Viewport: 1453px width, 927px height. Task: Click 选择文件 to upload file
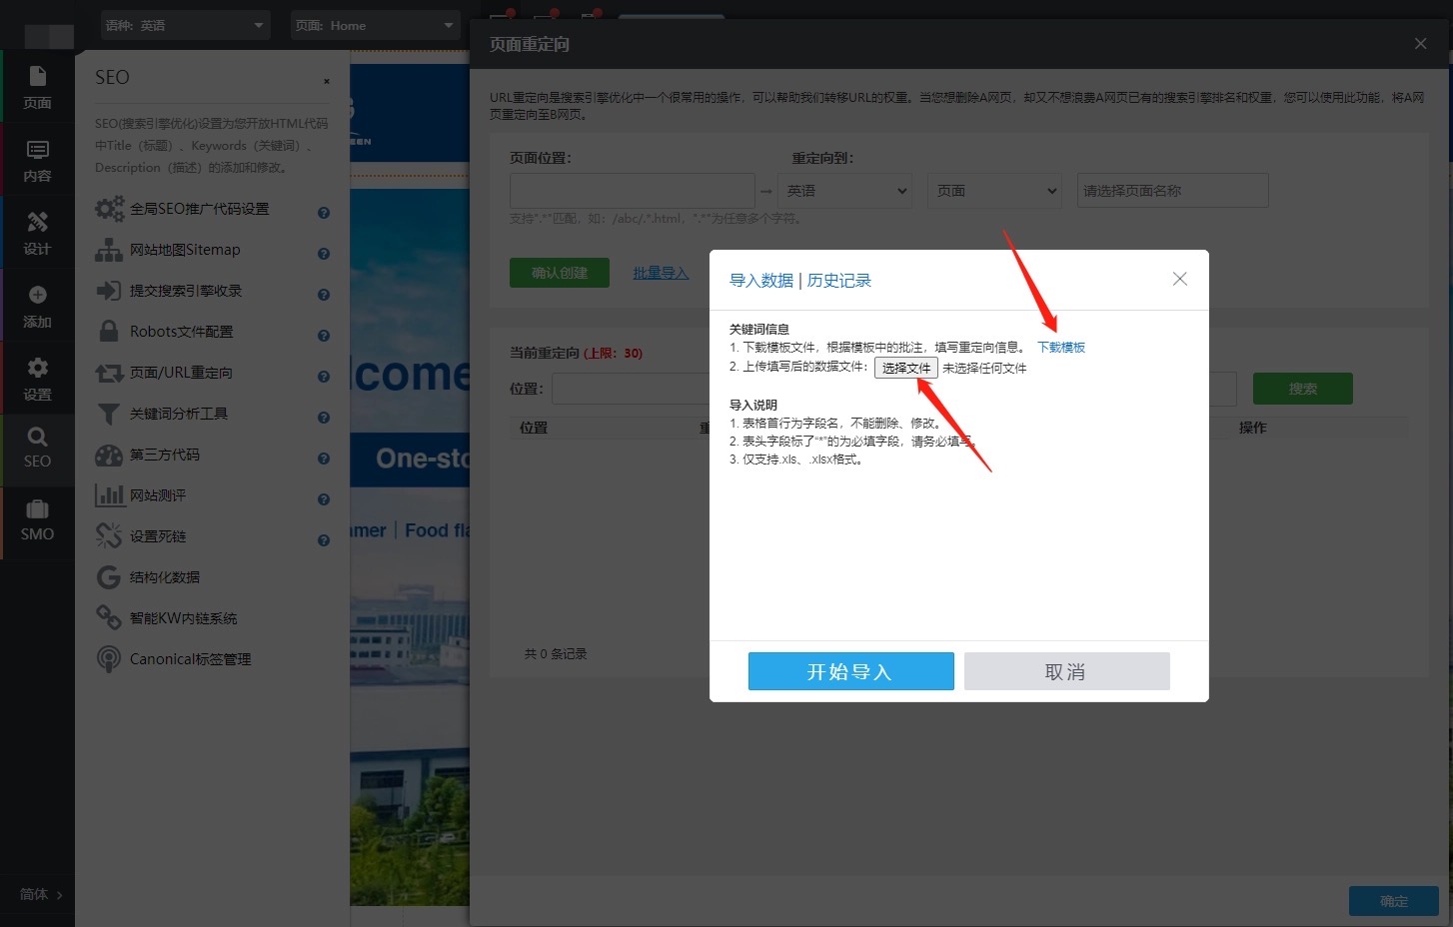click(905, 368)
